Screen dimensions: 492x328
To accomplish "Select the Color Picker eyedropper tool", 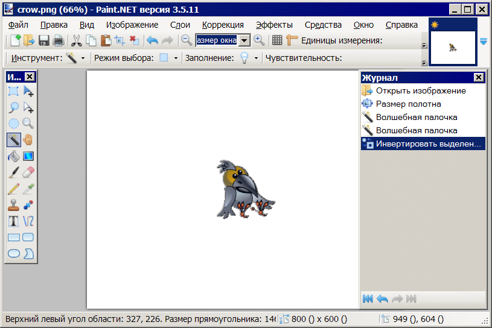I will click(x=28, y=189).
